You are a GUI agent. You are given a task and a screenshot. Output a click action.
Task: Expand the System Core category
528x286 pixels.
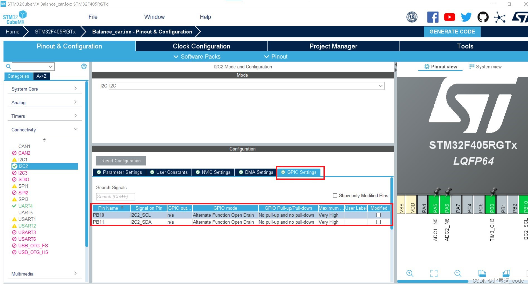tap(44, 89)
